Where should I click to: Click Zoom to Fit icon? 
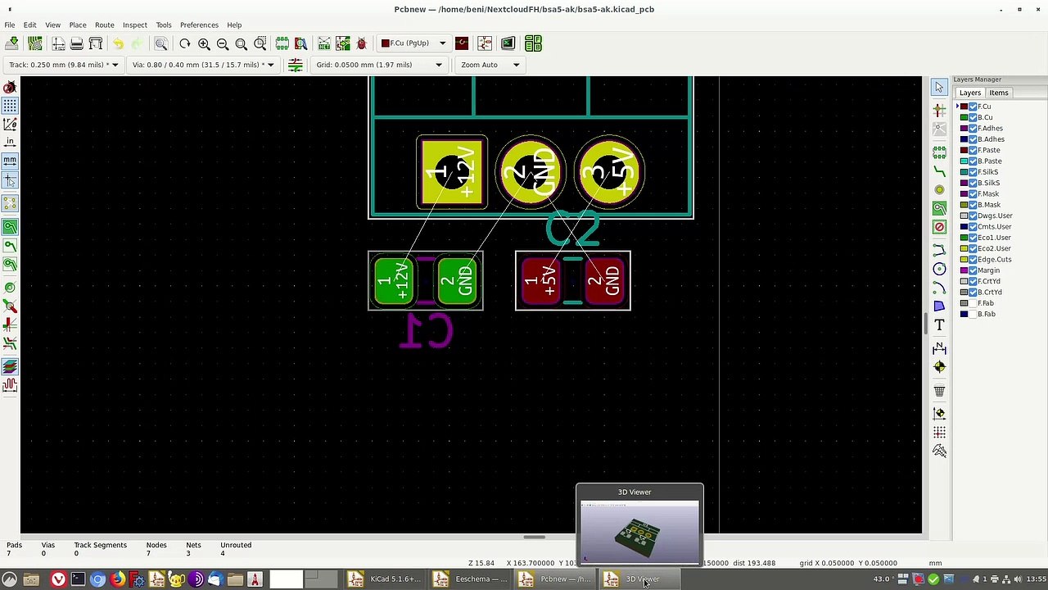coord(242,43)
